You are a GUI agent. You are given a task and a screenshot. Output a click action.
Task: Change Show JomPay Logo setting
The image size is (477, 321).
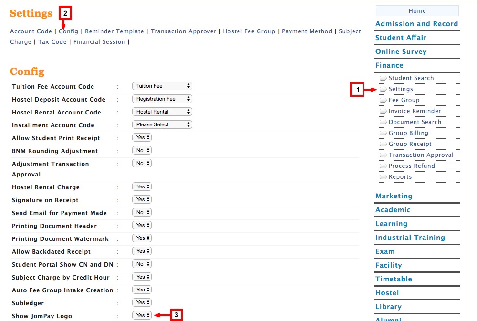tap(141, 315)
